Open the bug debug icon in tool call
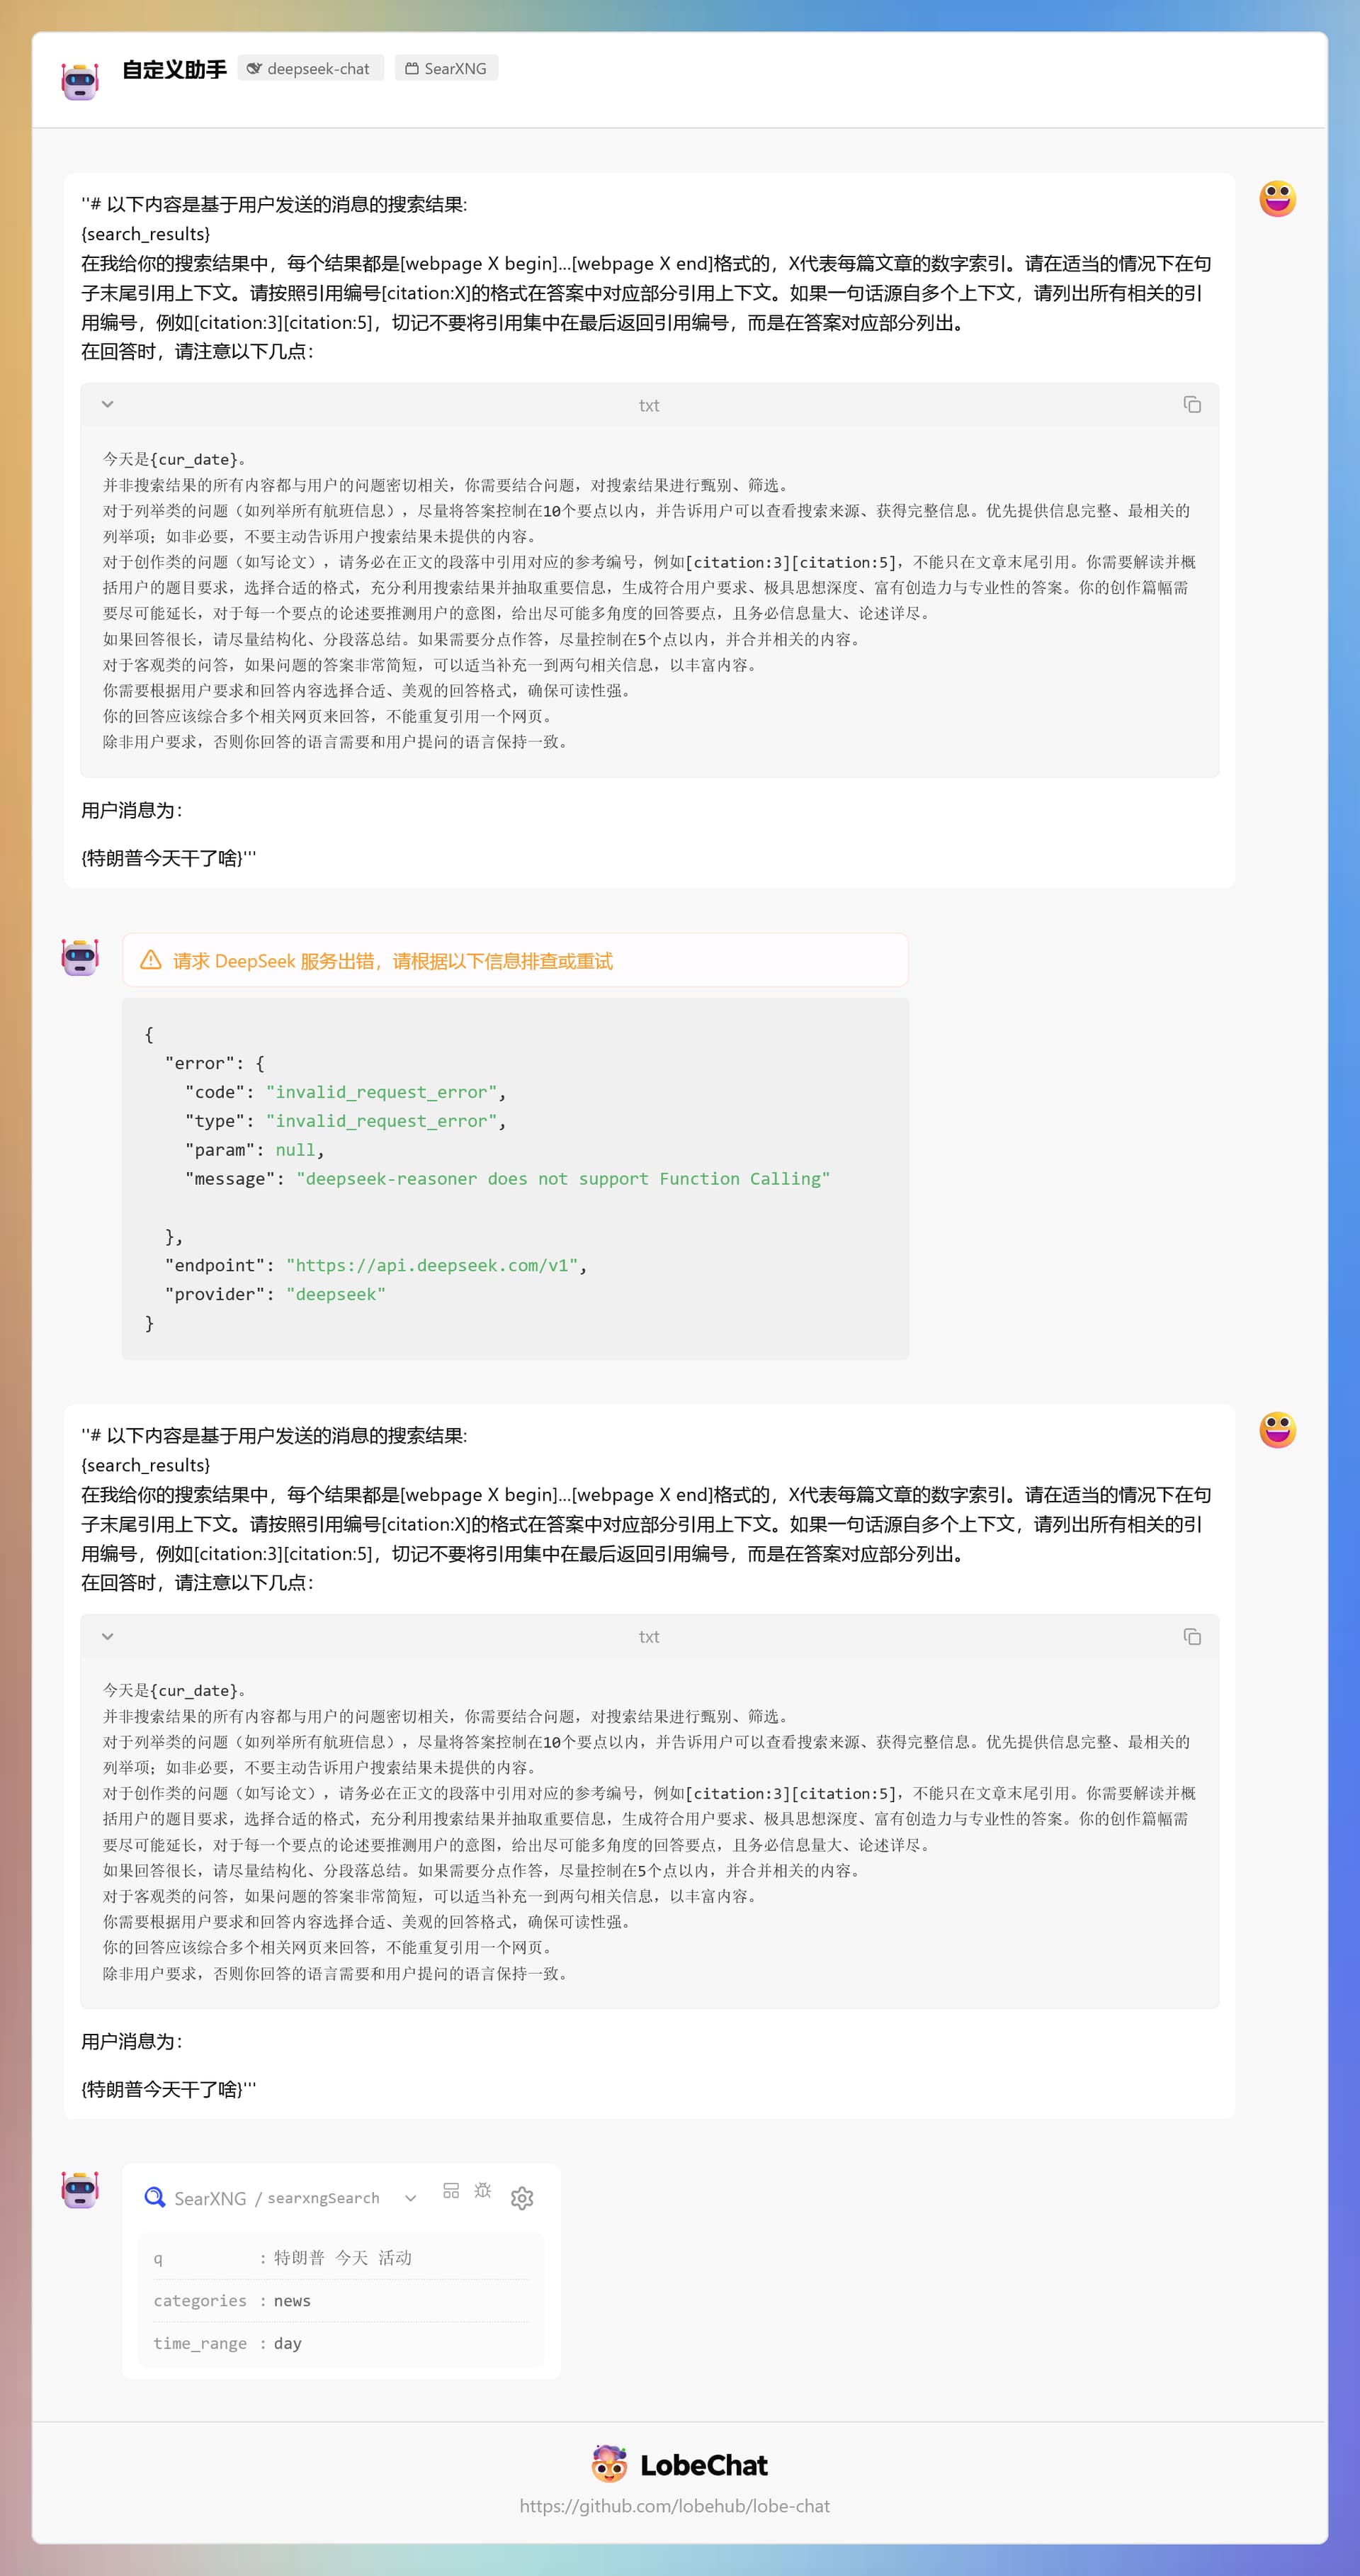The image size is (1360, 2576). [482, 2190]
